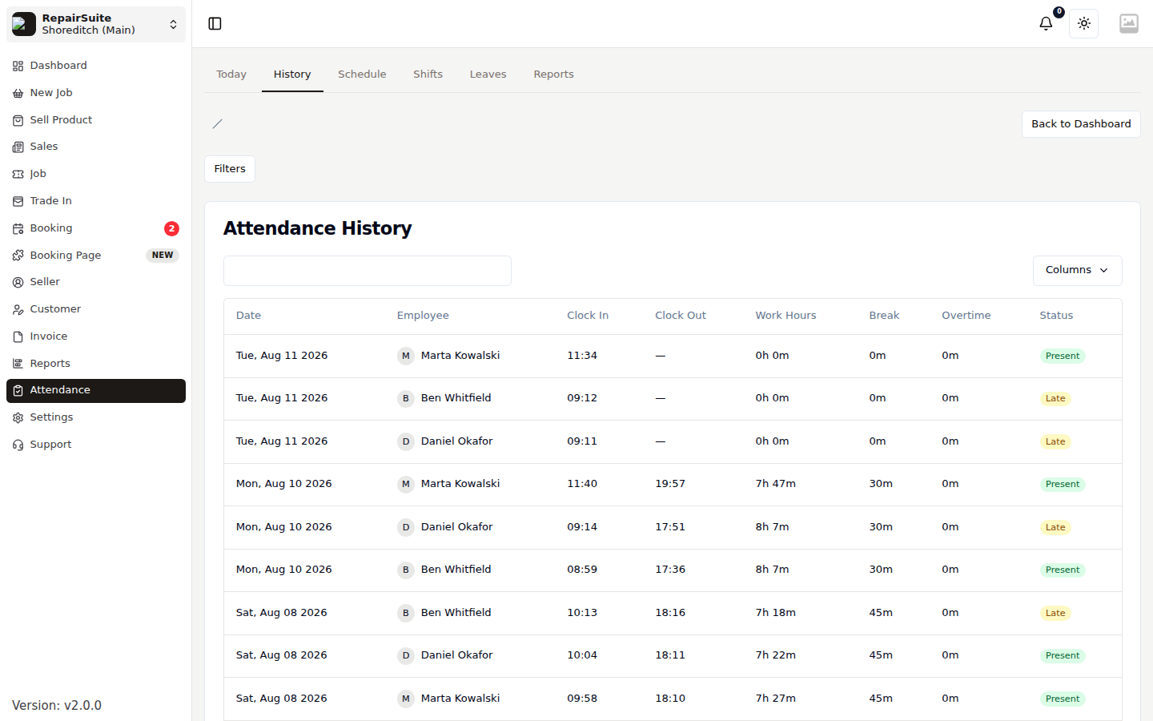
Task: Click the Employee column header
Action: 423,316
